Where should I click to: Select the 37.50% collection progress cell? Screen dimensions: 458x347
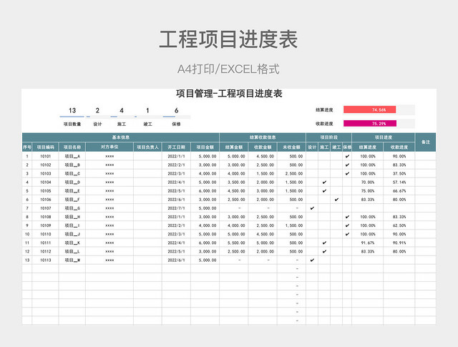(399, 173)
